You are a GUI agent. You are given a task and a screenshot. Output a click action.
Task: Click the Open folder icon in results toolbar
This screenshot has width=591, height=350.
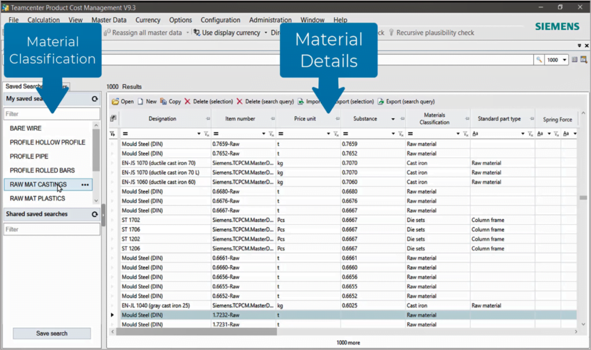click(115, 101)
